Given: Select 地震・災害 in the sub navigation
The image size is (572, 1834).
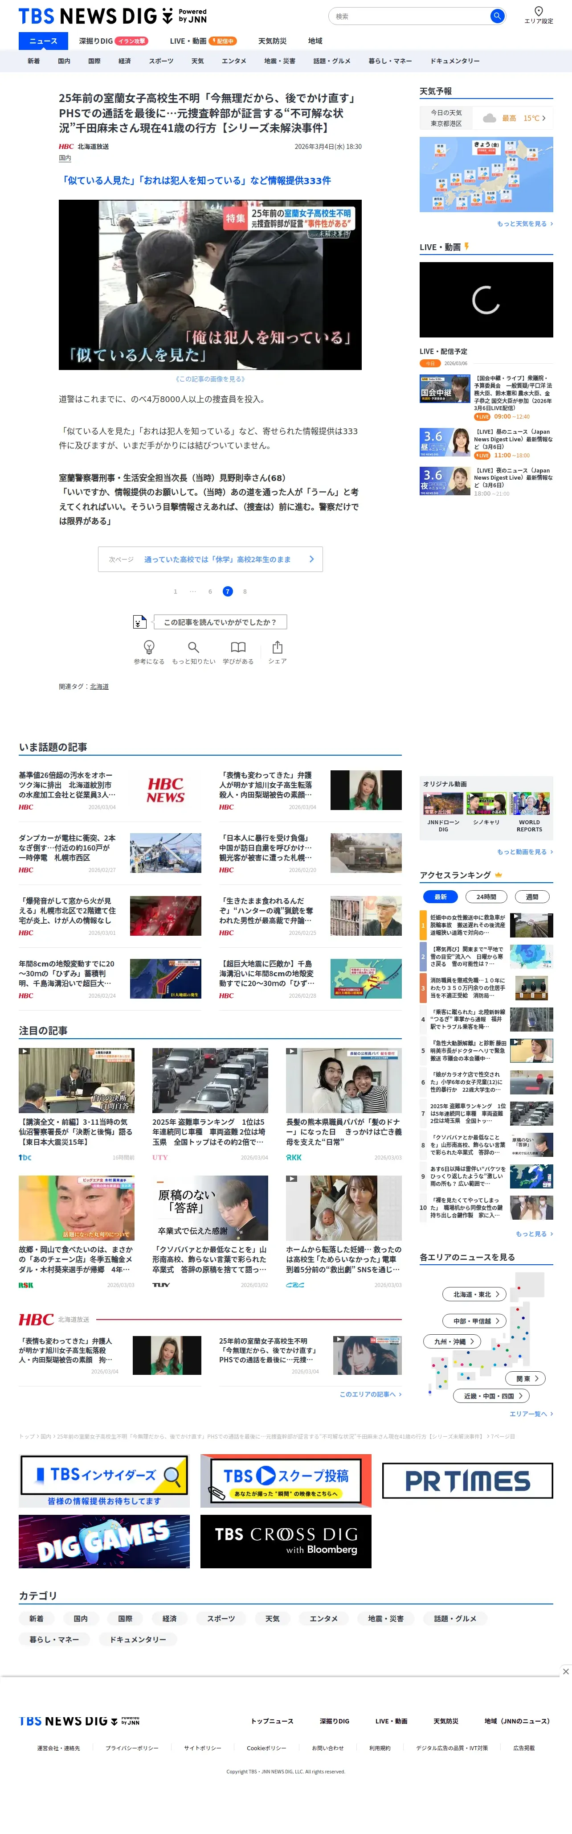Looking at the screenshot, I should [x=280, y=61].
